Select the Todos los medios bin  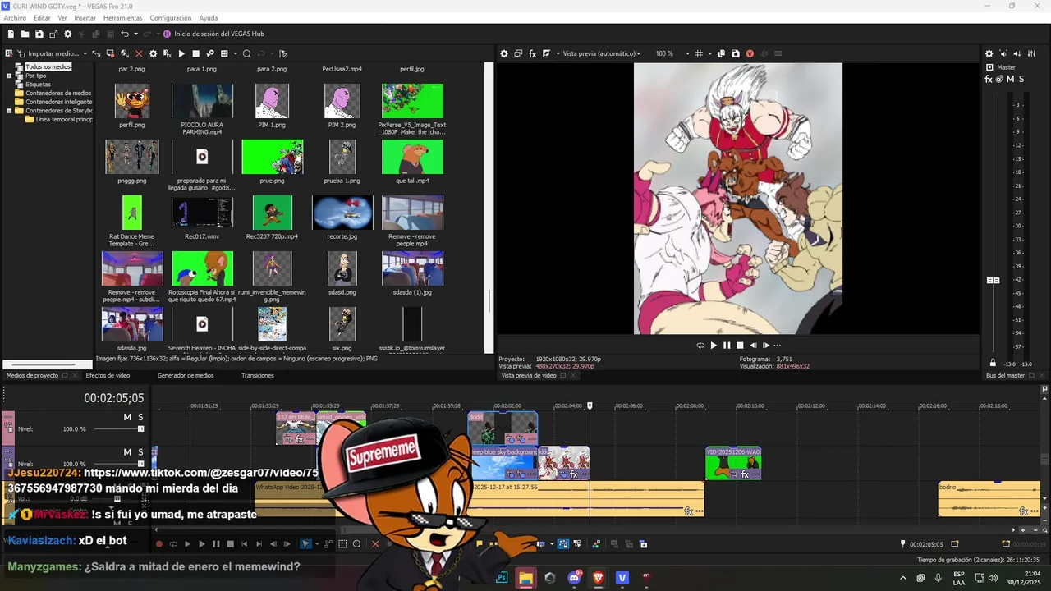coord(48,66)
